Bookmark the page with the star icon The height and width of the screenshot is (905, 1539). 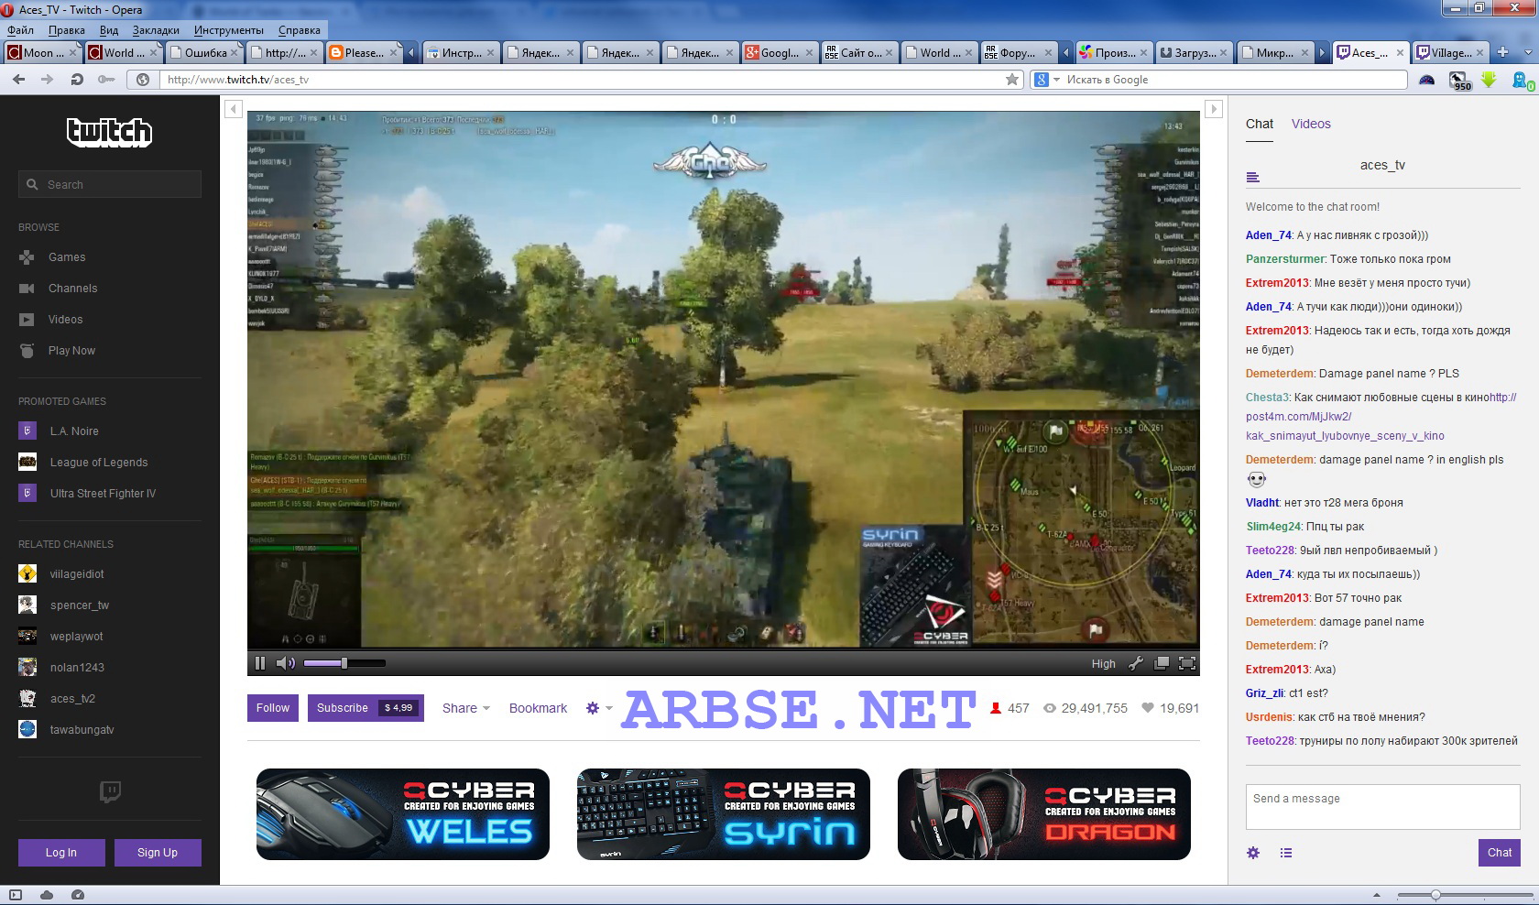pos(1012,80)
